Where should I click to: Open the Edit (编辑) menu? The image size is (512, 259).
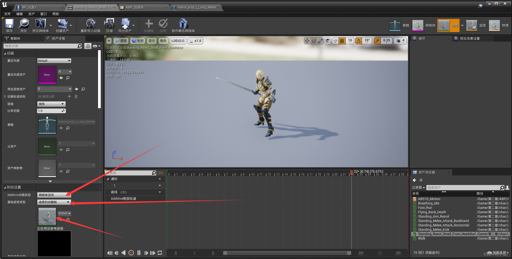19,14
